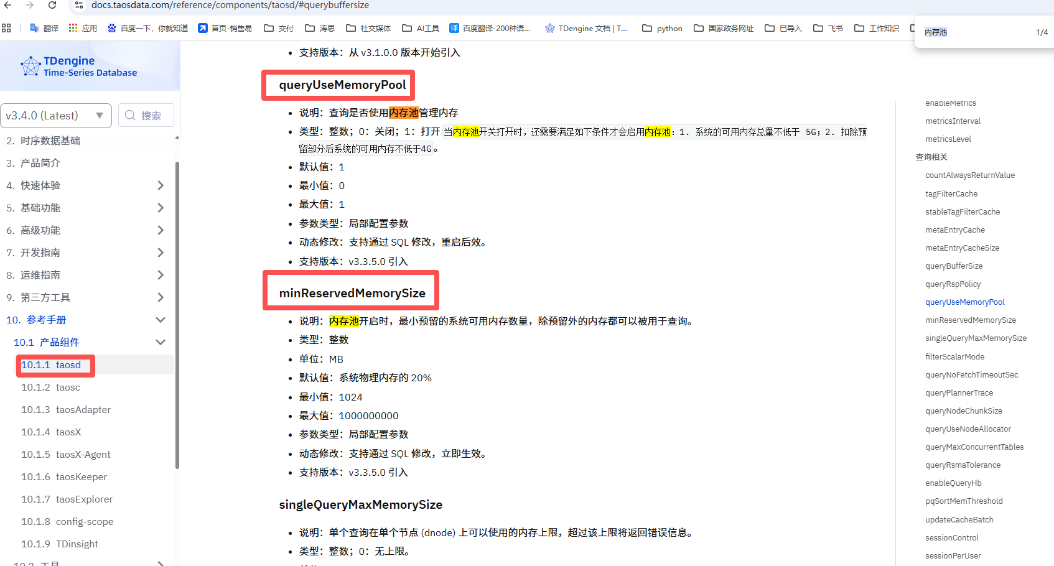
Task: Open the TDengine 文档 bookmark
Action: click(585, 28)
